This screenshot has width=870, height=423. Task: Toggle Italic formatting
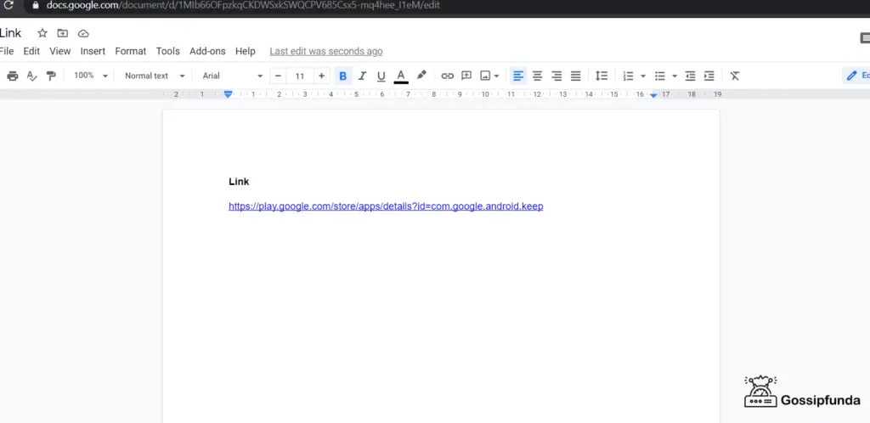click(362, 76)
